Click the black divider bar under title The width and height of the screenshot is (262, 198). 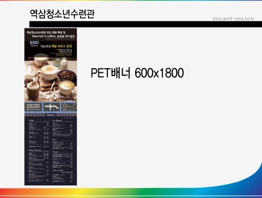146,24
